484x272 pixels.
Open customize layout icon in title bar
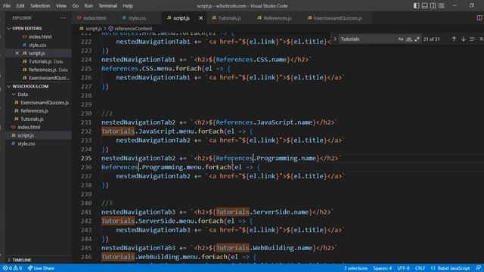(x=442, y=5)
